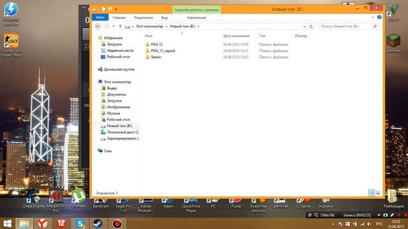This screenshot has height=229, width=408.
Task: Open the Windows Start button
Action: 7,223
